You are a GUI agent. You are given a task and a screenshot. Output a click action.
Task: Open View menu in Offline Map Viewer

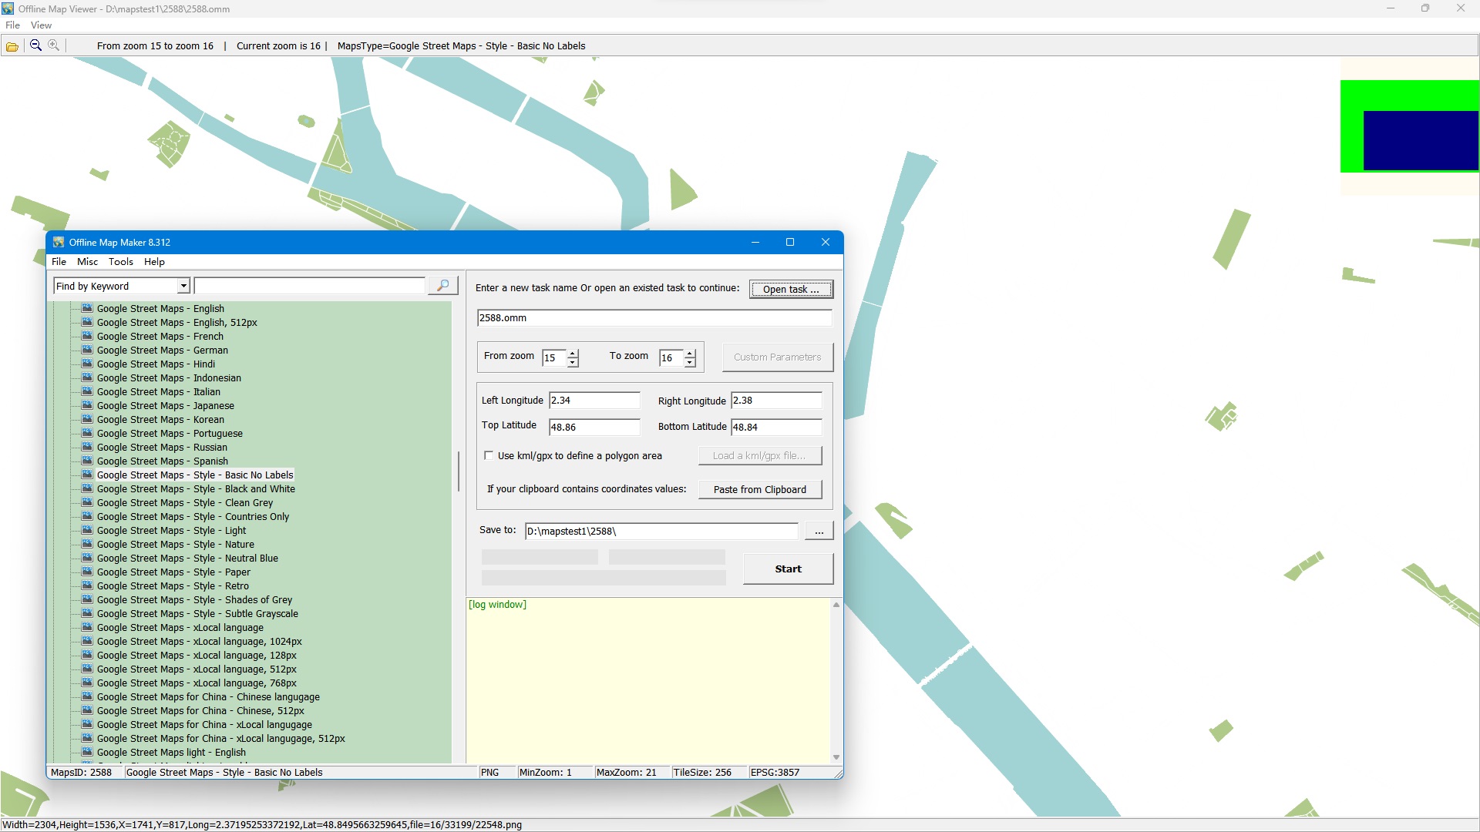coord(41,25)
